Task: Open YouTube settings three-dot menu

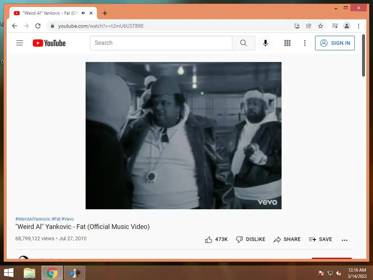Action: pos(305,43)
